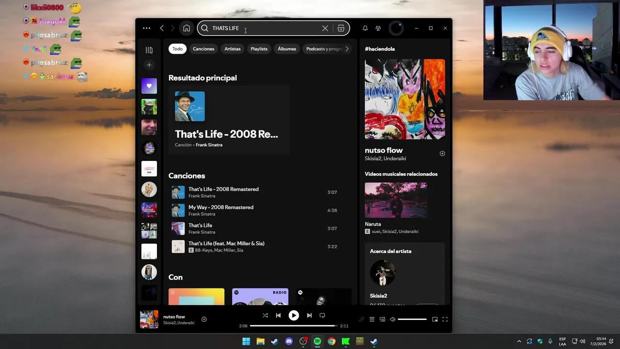Screen dimensions: 620x349
Task: Open the notifications bell in Spotify
Action: pos(365,28)
